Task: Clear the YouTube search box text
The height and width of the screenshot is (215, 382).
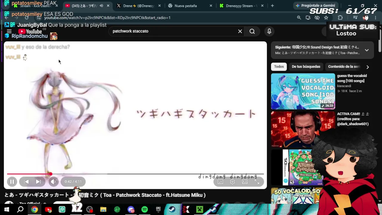Action: (240, 31)
